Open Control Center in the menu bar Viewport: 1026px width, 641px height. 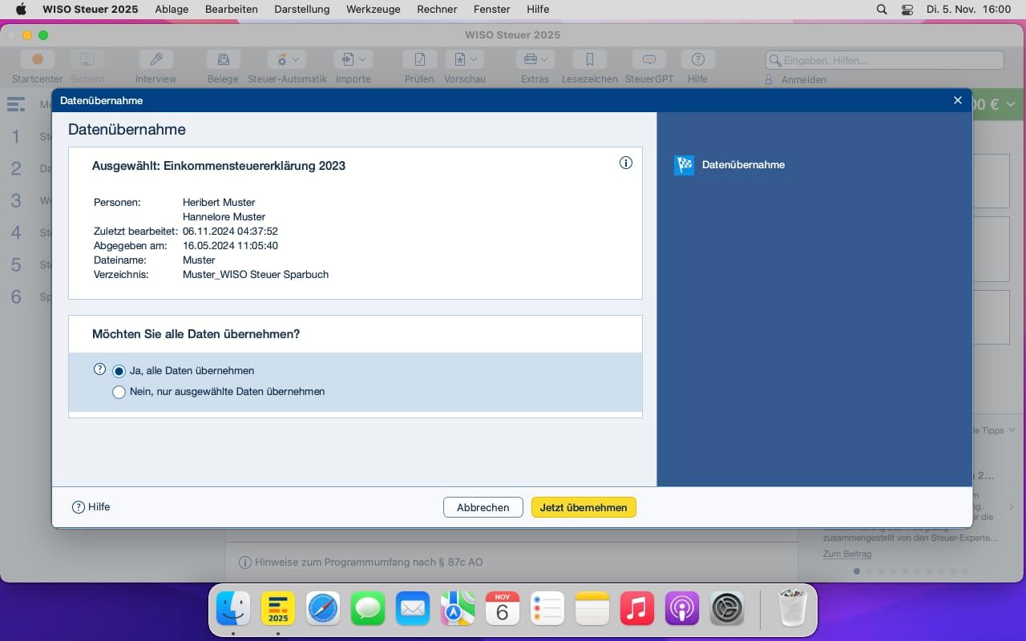coord(907,10)
